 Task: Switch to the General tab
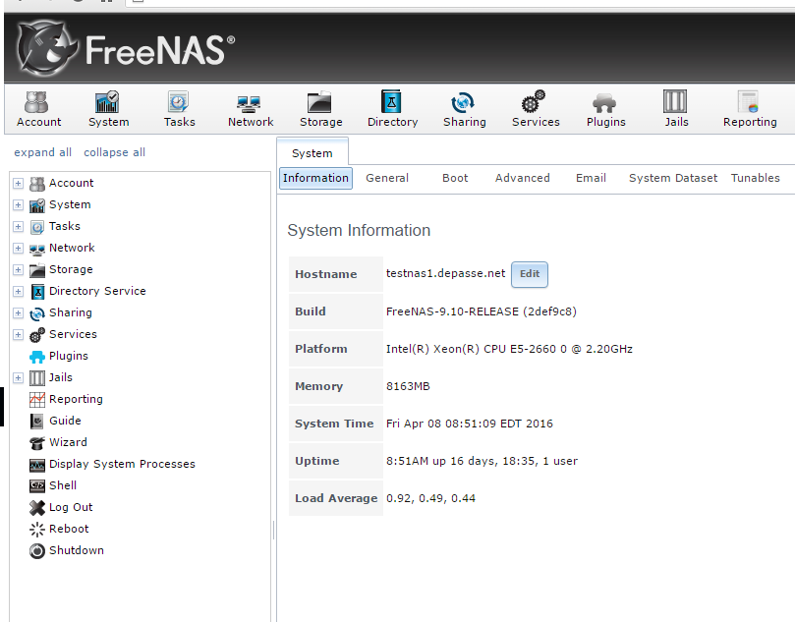pos(387,179)
